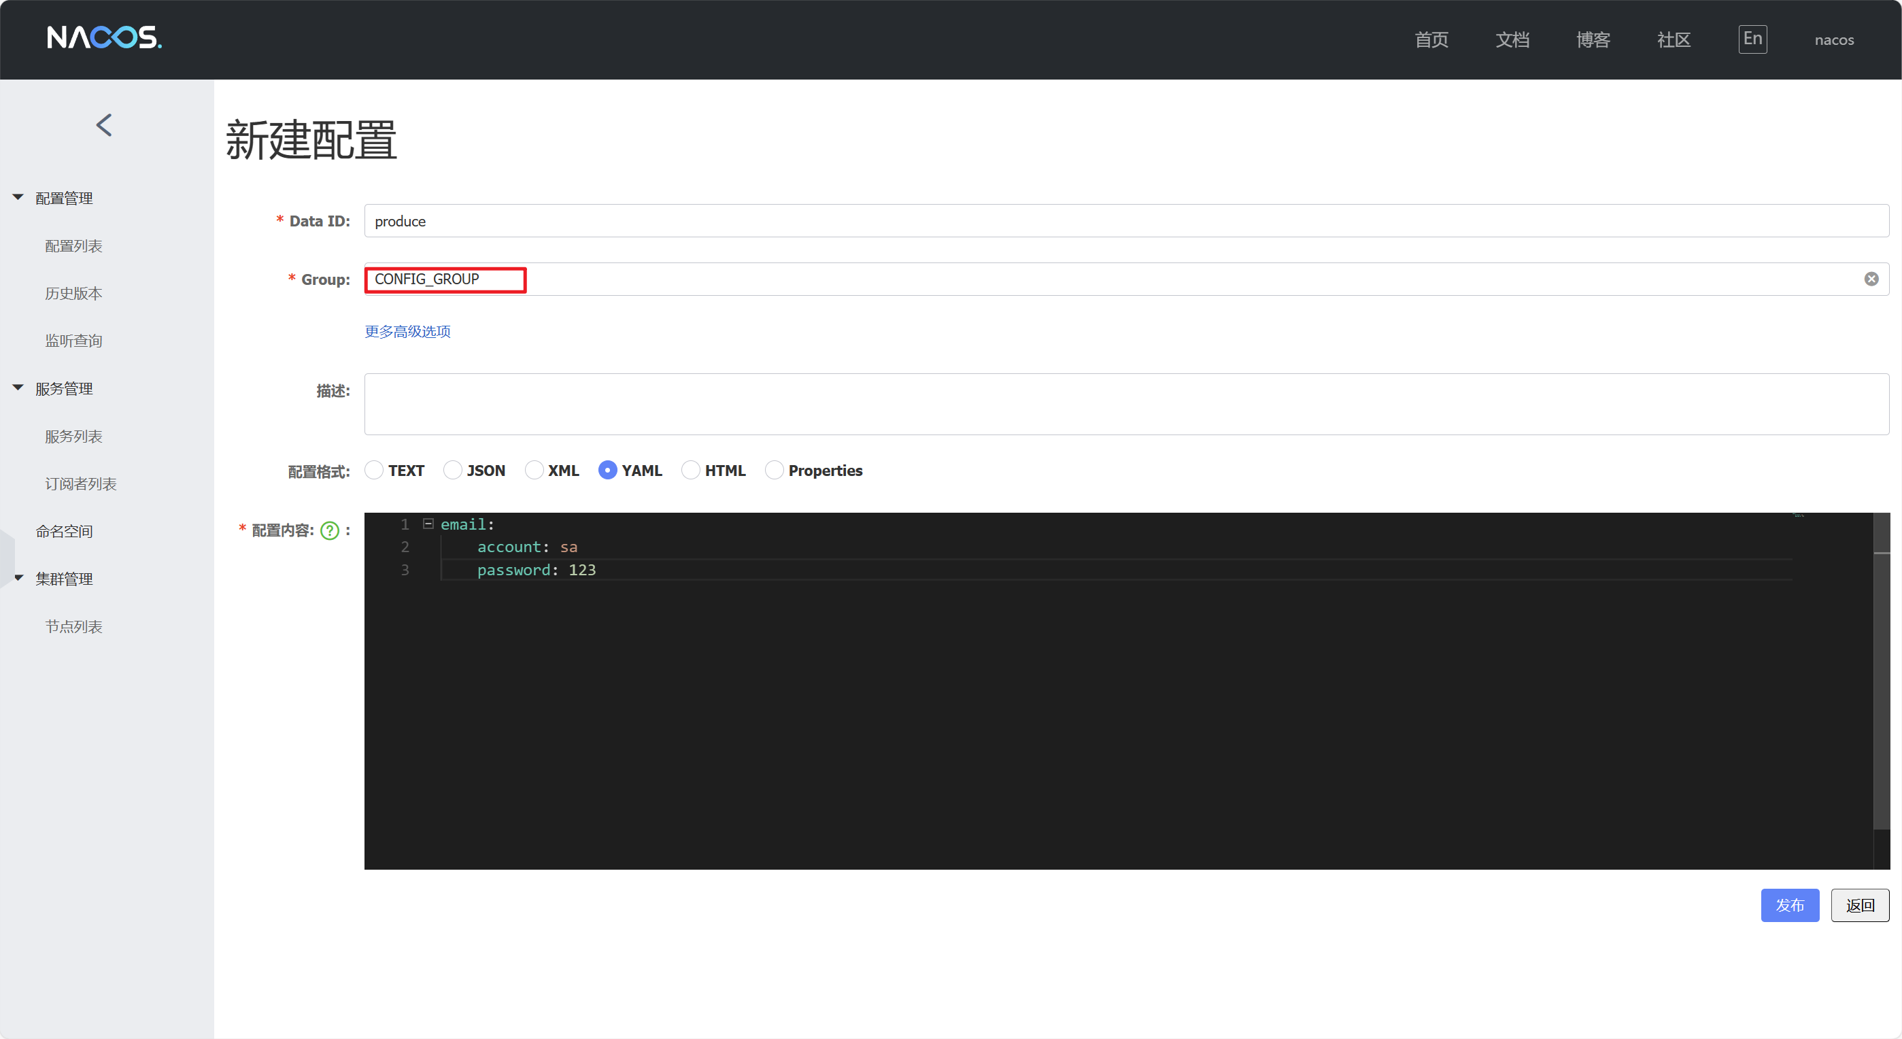1902x1039 pixels.
Task: Focus the Data ID input field
Action: [1127, 221]
